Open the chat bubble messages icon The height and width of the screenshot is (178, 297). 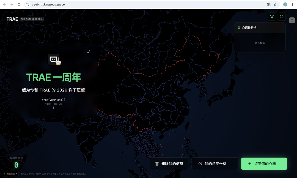pos(282,17)
